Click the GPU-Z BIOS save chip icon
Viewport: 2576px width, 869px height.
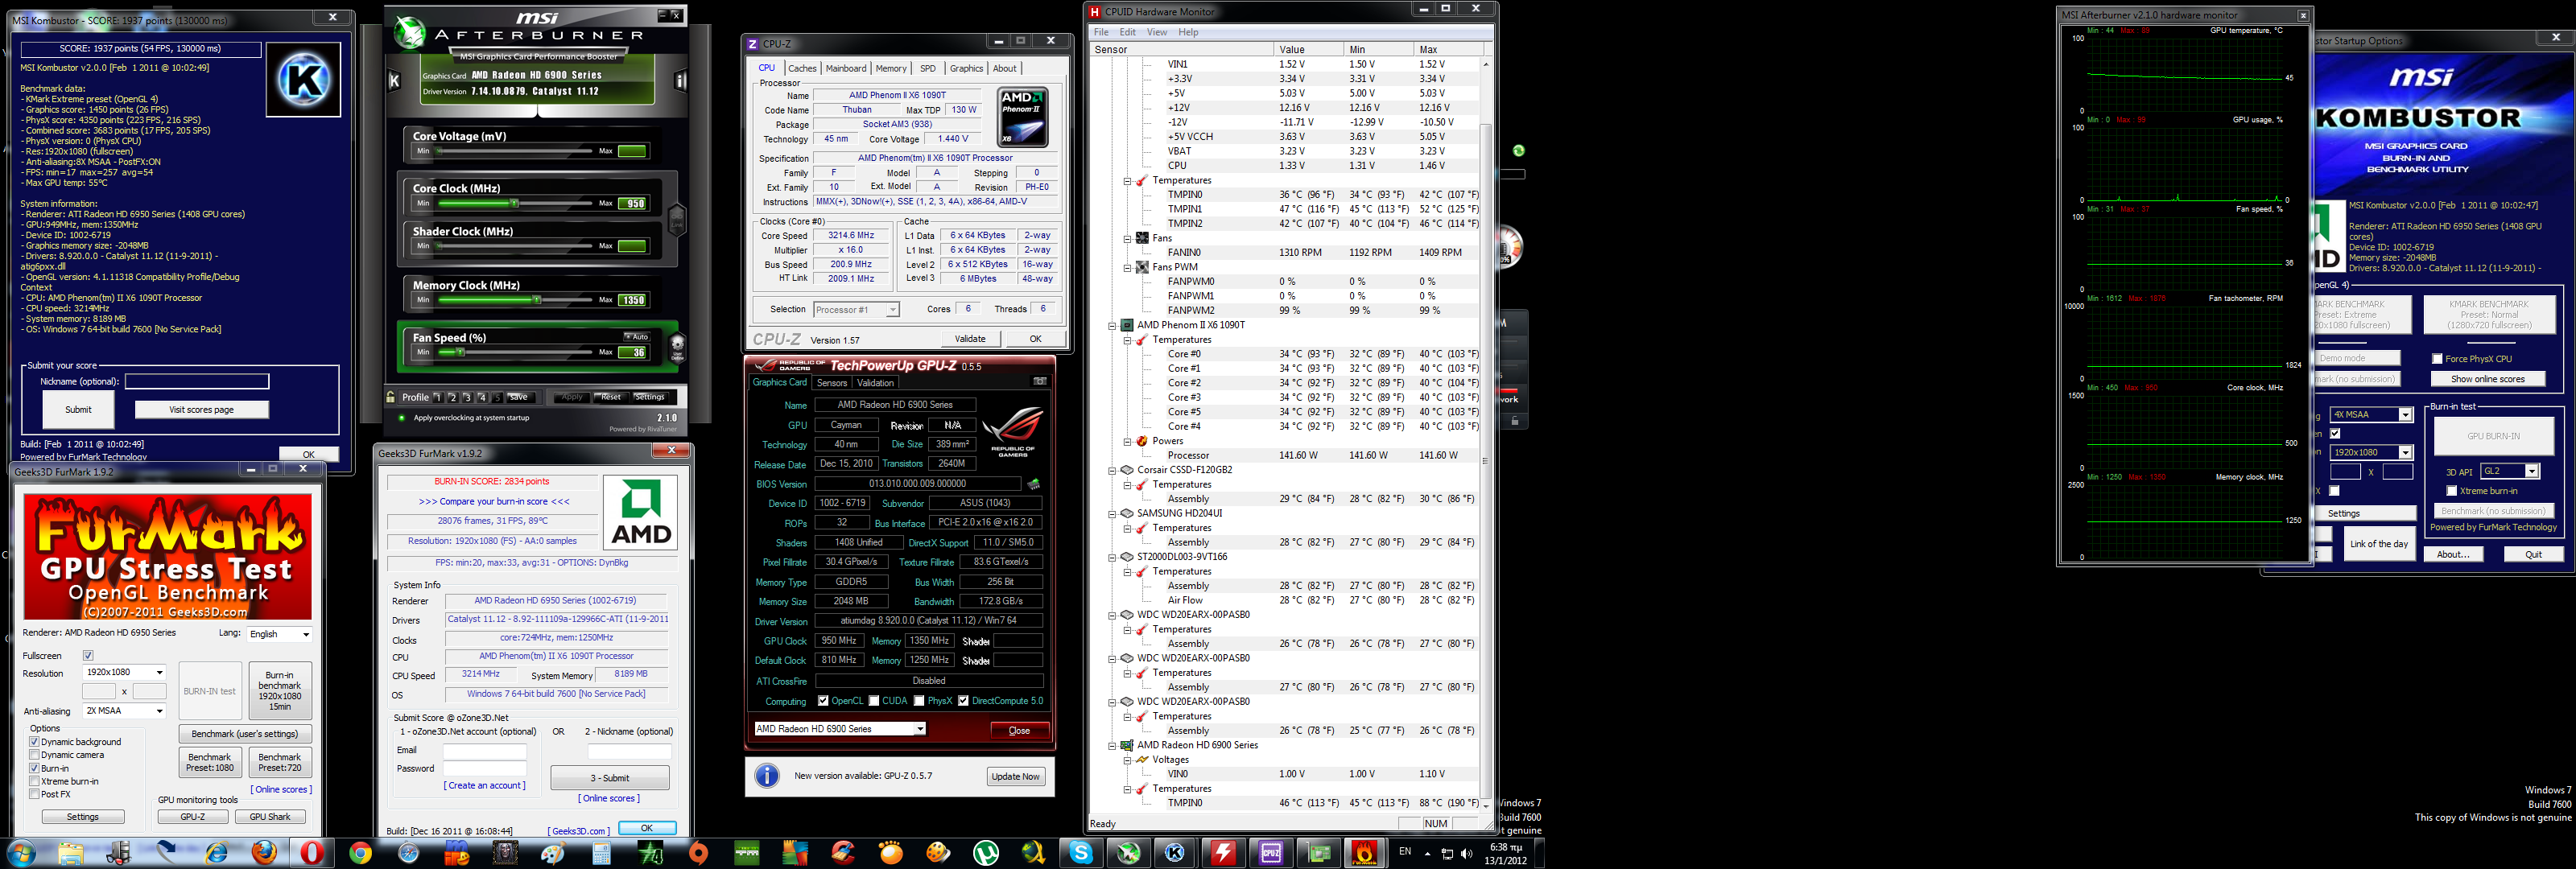tap(1033, 484)
